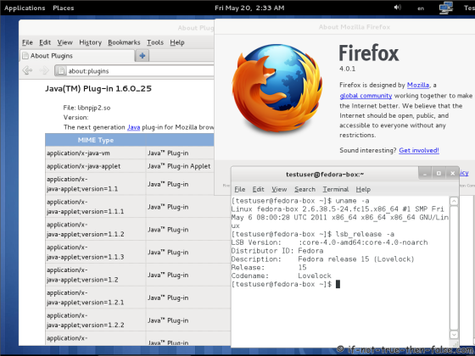This screenshot has height=356, width=475.
Task: Open terminal View menu
Action: click(279, 189)
